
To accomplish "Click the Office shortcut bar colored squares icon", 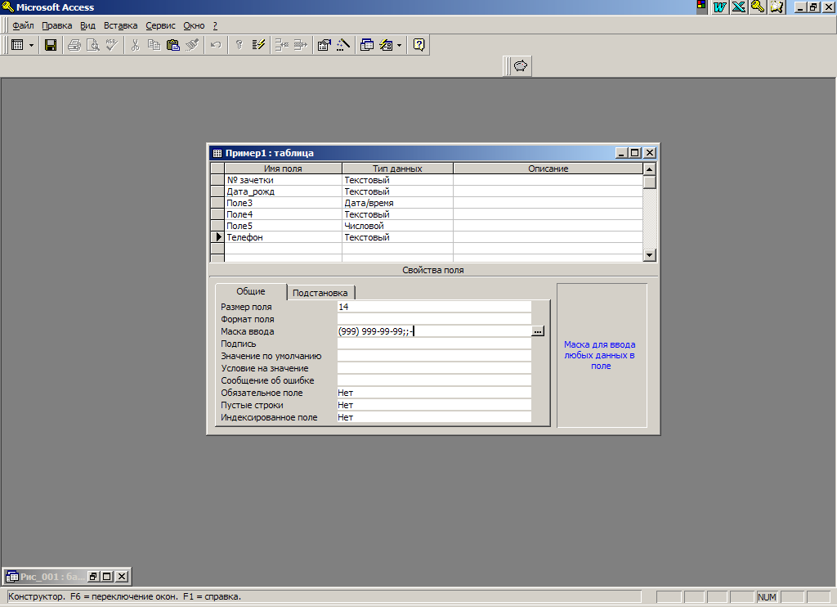I will click(701, 7).
